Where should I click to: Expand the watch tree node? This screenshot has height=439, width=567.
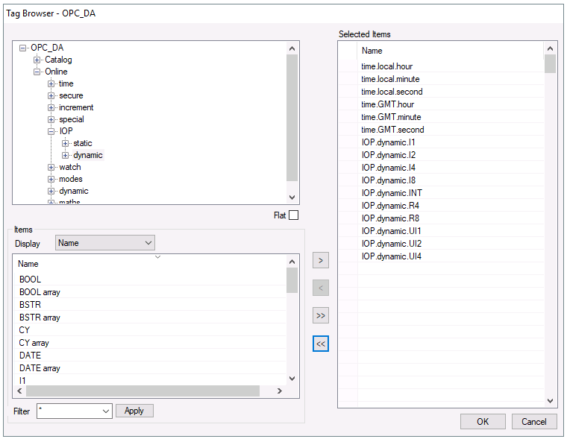[x=51, y=167]
